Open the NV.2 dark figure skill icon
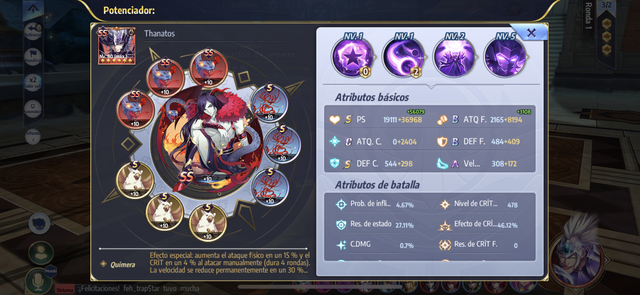 point(454,57)
